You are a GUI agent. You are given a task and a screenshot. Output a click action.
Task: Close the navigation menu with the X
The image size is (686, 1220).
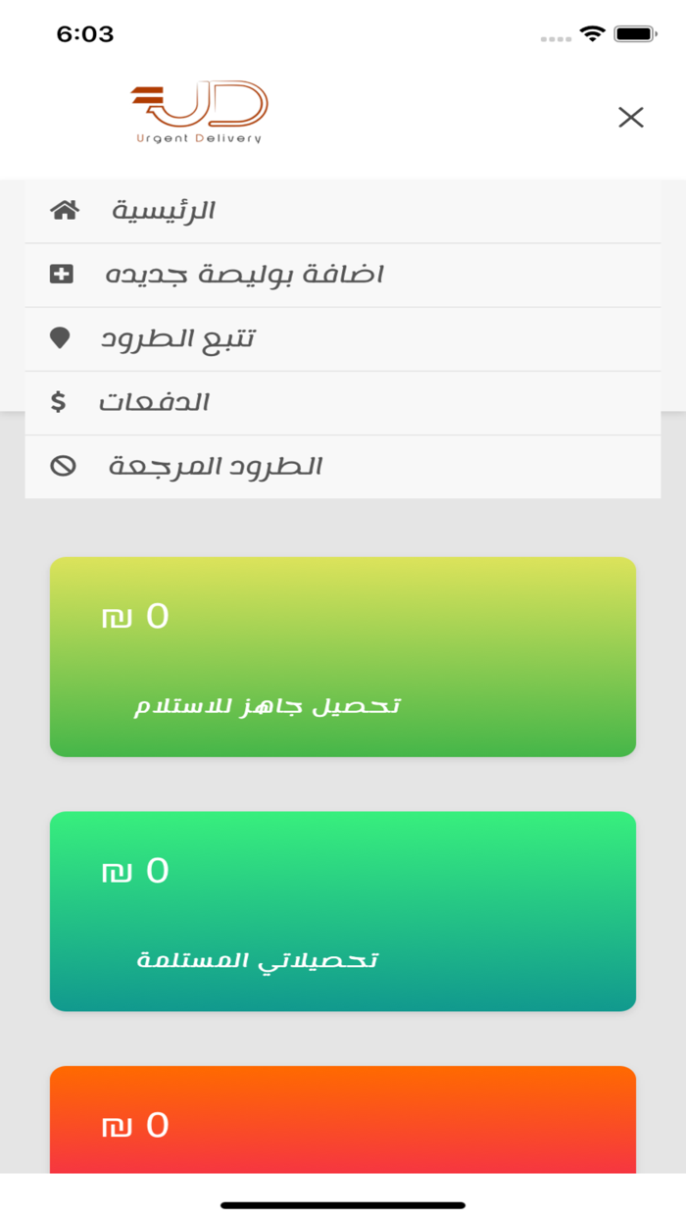point(630,117)
